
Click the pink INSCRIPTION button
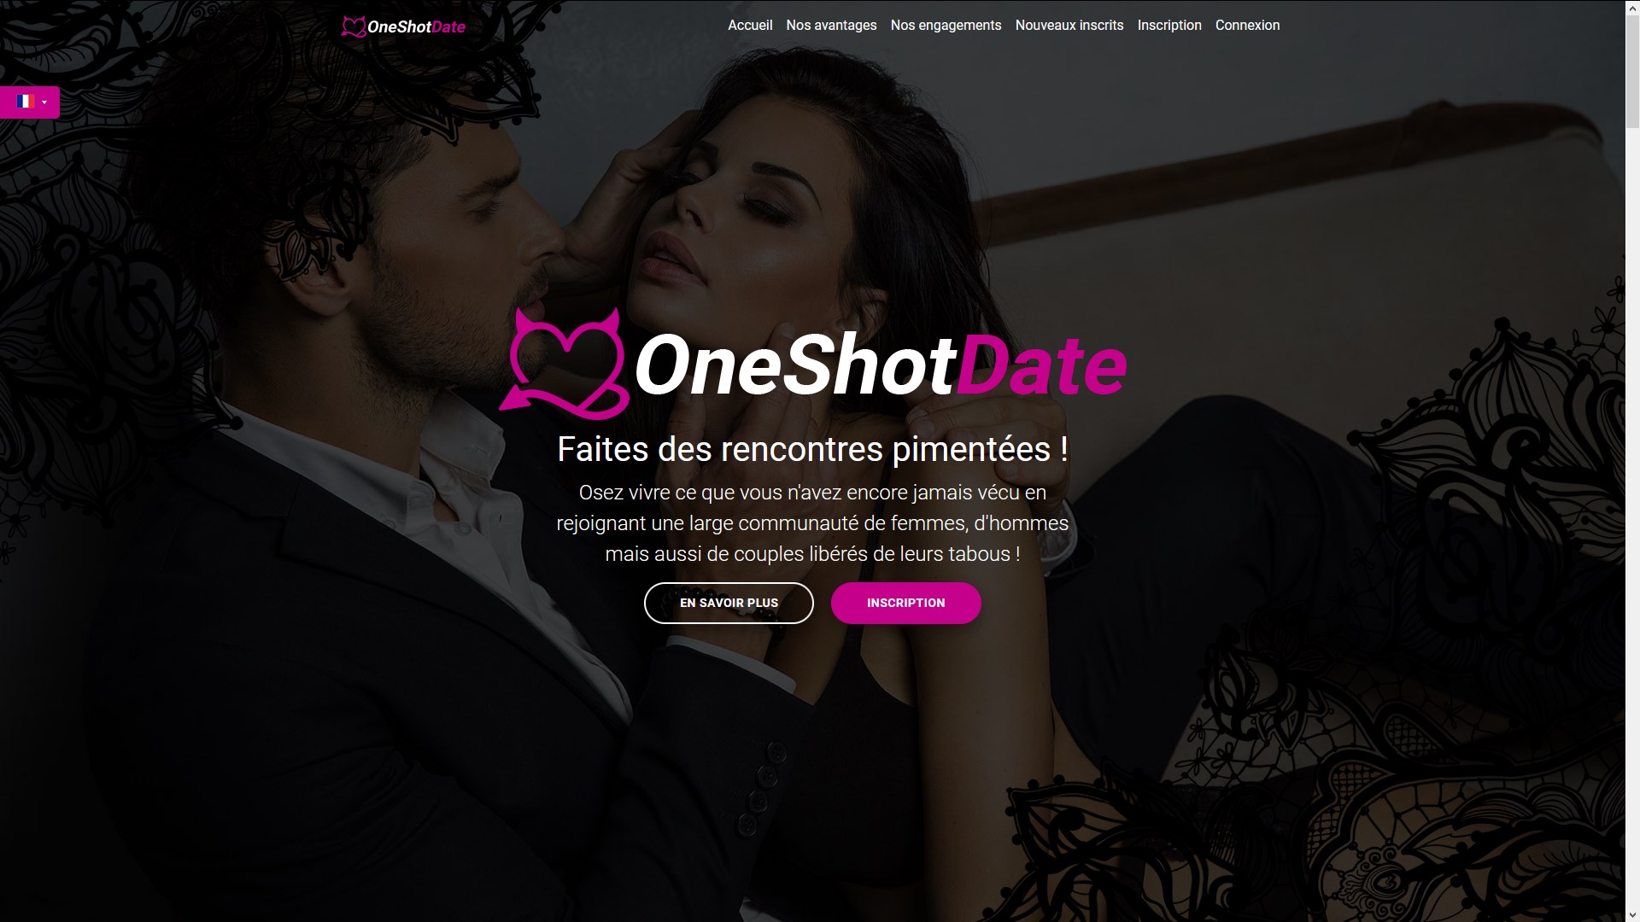click(905, 603)
